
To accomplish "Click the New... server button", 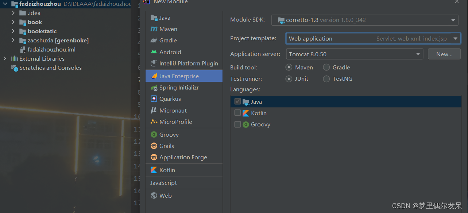I will coord(444,54).
